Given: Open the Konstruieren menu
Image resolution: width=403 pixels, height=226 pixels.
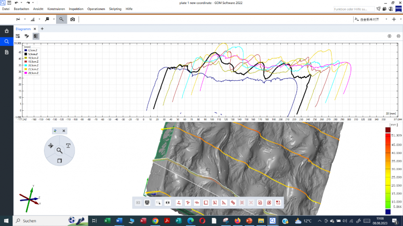Looking at the screenshot, I should click(x=56, y=9).
